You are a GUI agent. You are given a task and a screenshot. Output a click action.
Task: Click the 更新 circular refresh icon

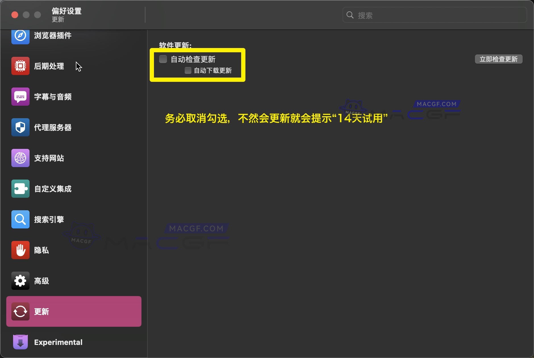(x=20, y=311)
